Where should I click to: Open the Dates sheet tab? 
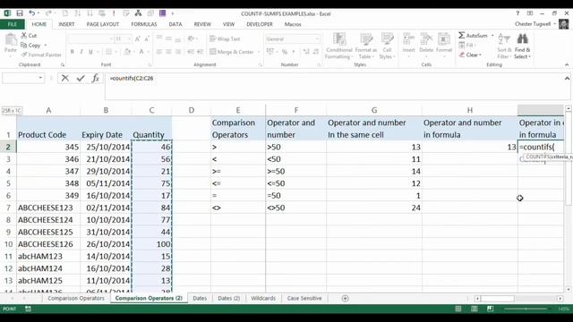point(200,298)
